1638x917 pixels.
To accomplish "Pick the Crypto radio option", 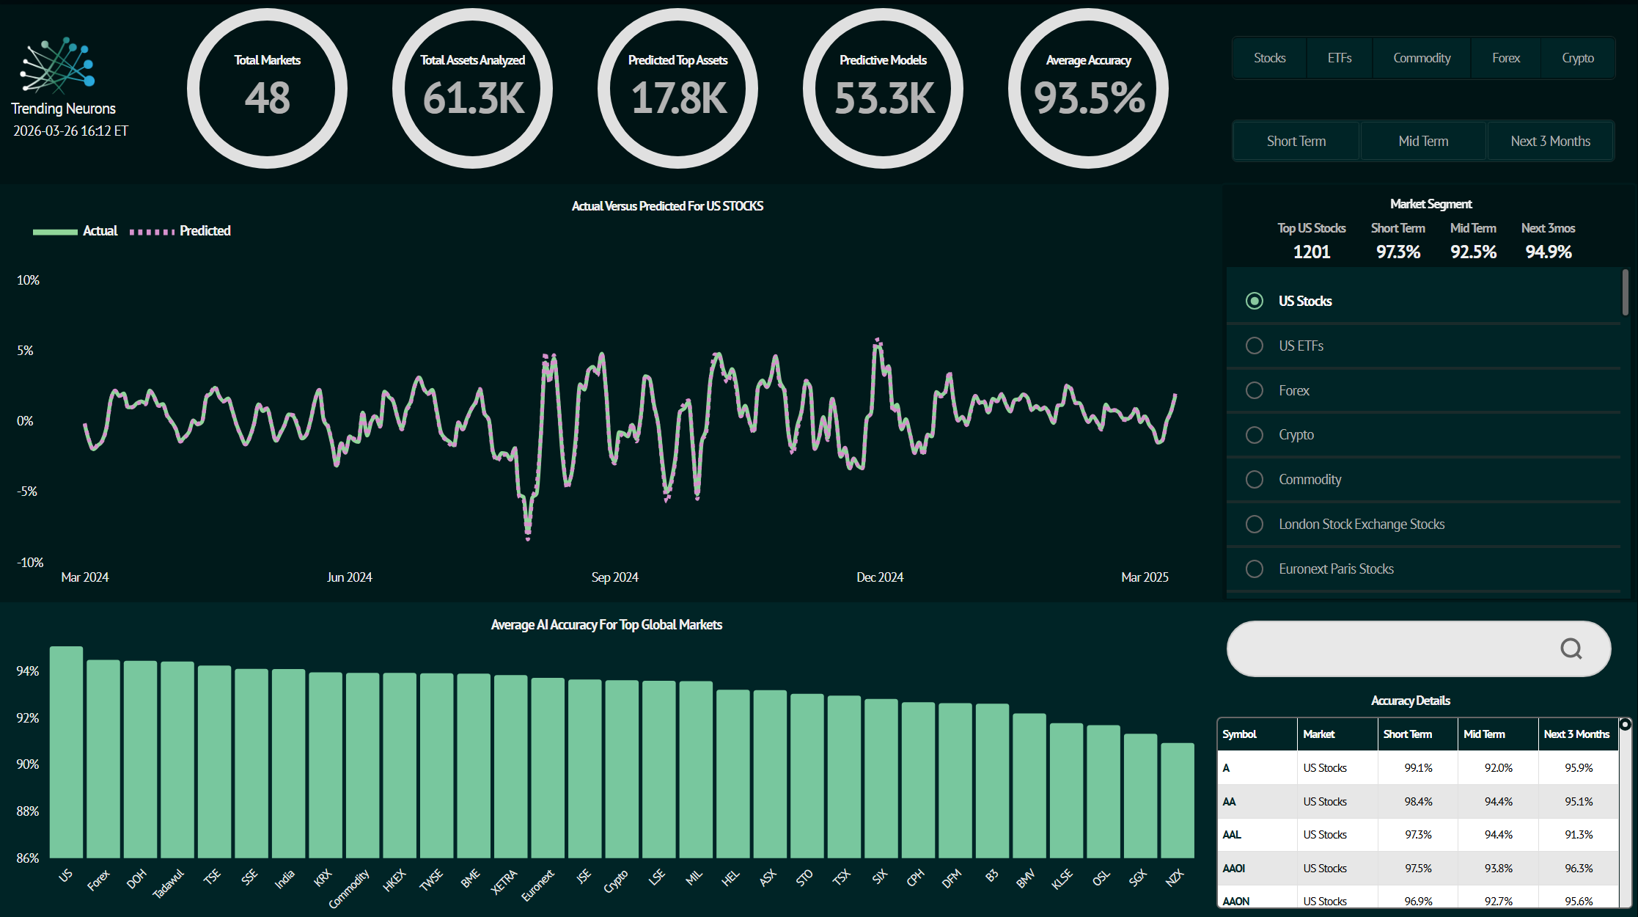I will coord(1255,435).
